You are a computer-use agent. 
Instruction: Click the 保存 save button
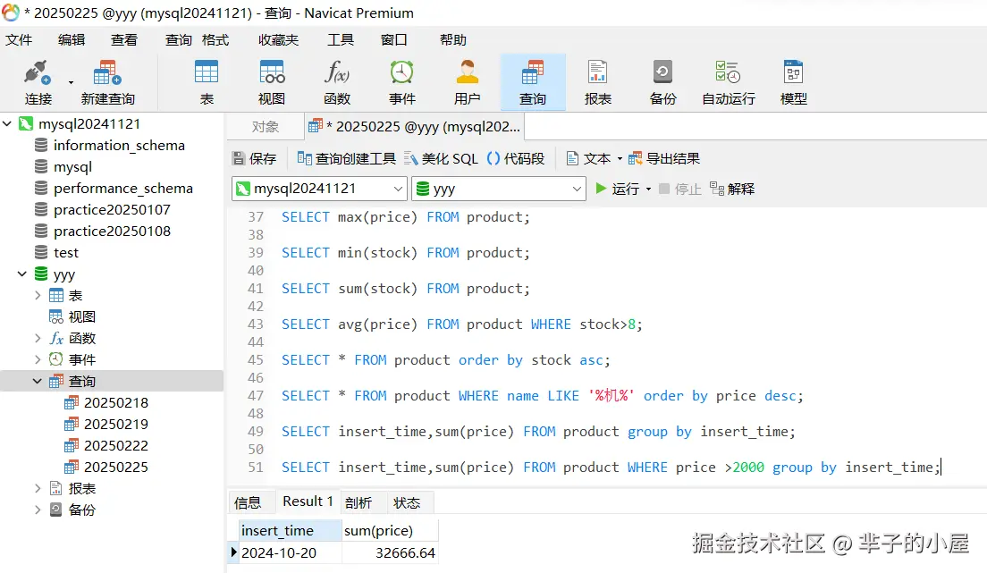point(254,159)
